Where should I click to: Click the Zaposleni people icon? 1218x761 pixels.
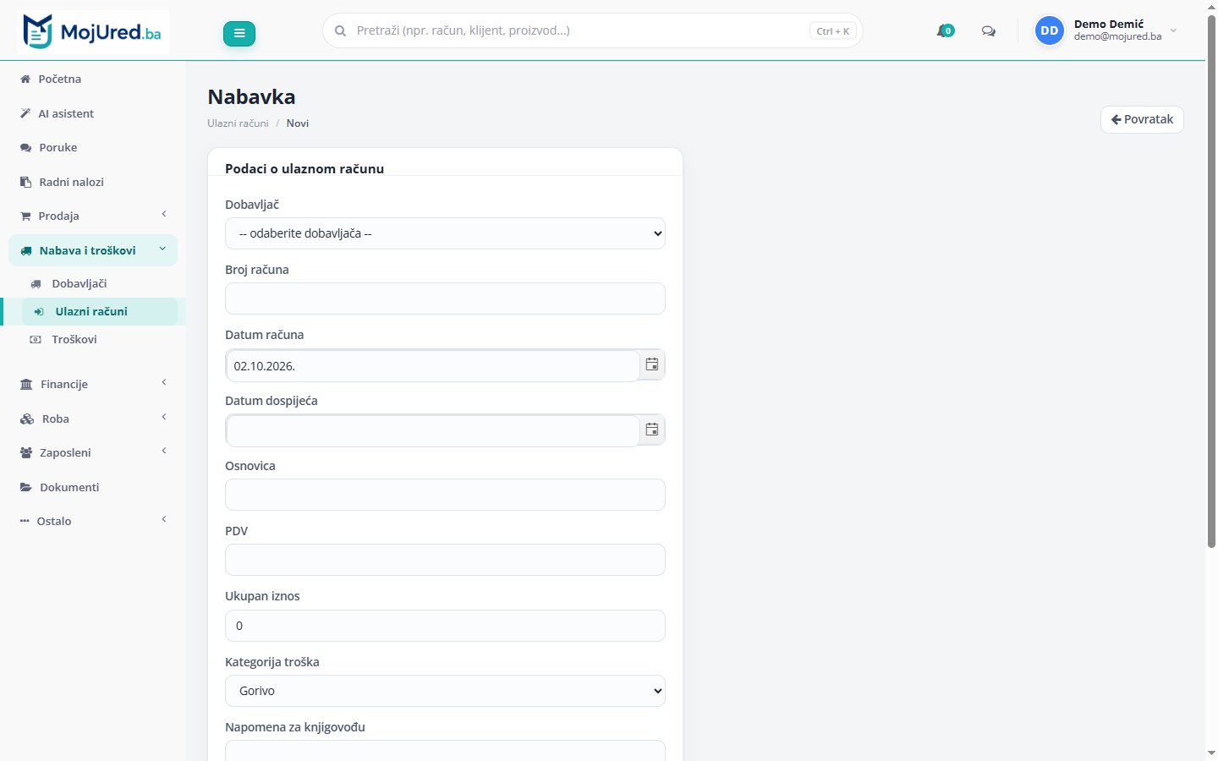click(x=26, y=452)
